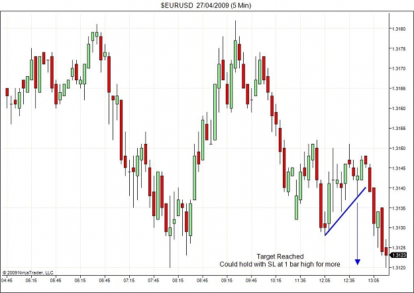
Task: Select the Target Reached annotation text
Action: coord(280,257)
